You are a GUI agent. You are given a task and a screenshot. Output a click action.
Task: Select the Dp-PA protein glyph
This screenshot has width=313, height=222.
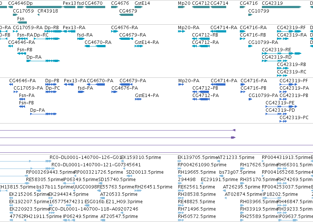point(43,114)
